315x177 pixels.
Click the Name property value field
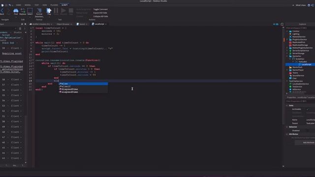tap(311, 120)
